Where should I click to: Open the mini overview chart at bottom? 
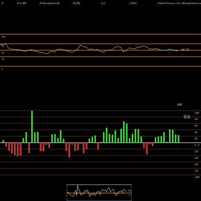(99, 193)
